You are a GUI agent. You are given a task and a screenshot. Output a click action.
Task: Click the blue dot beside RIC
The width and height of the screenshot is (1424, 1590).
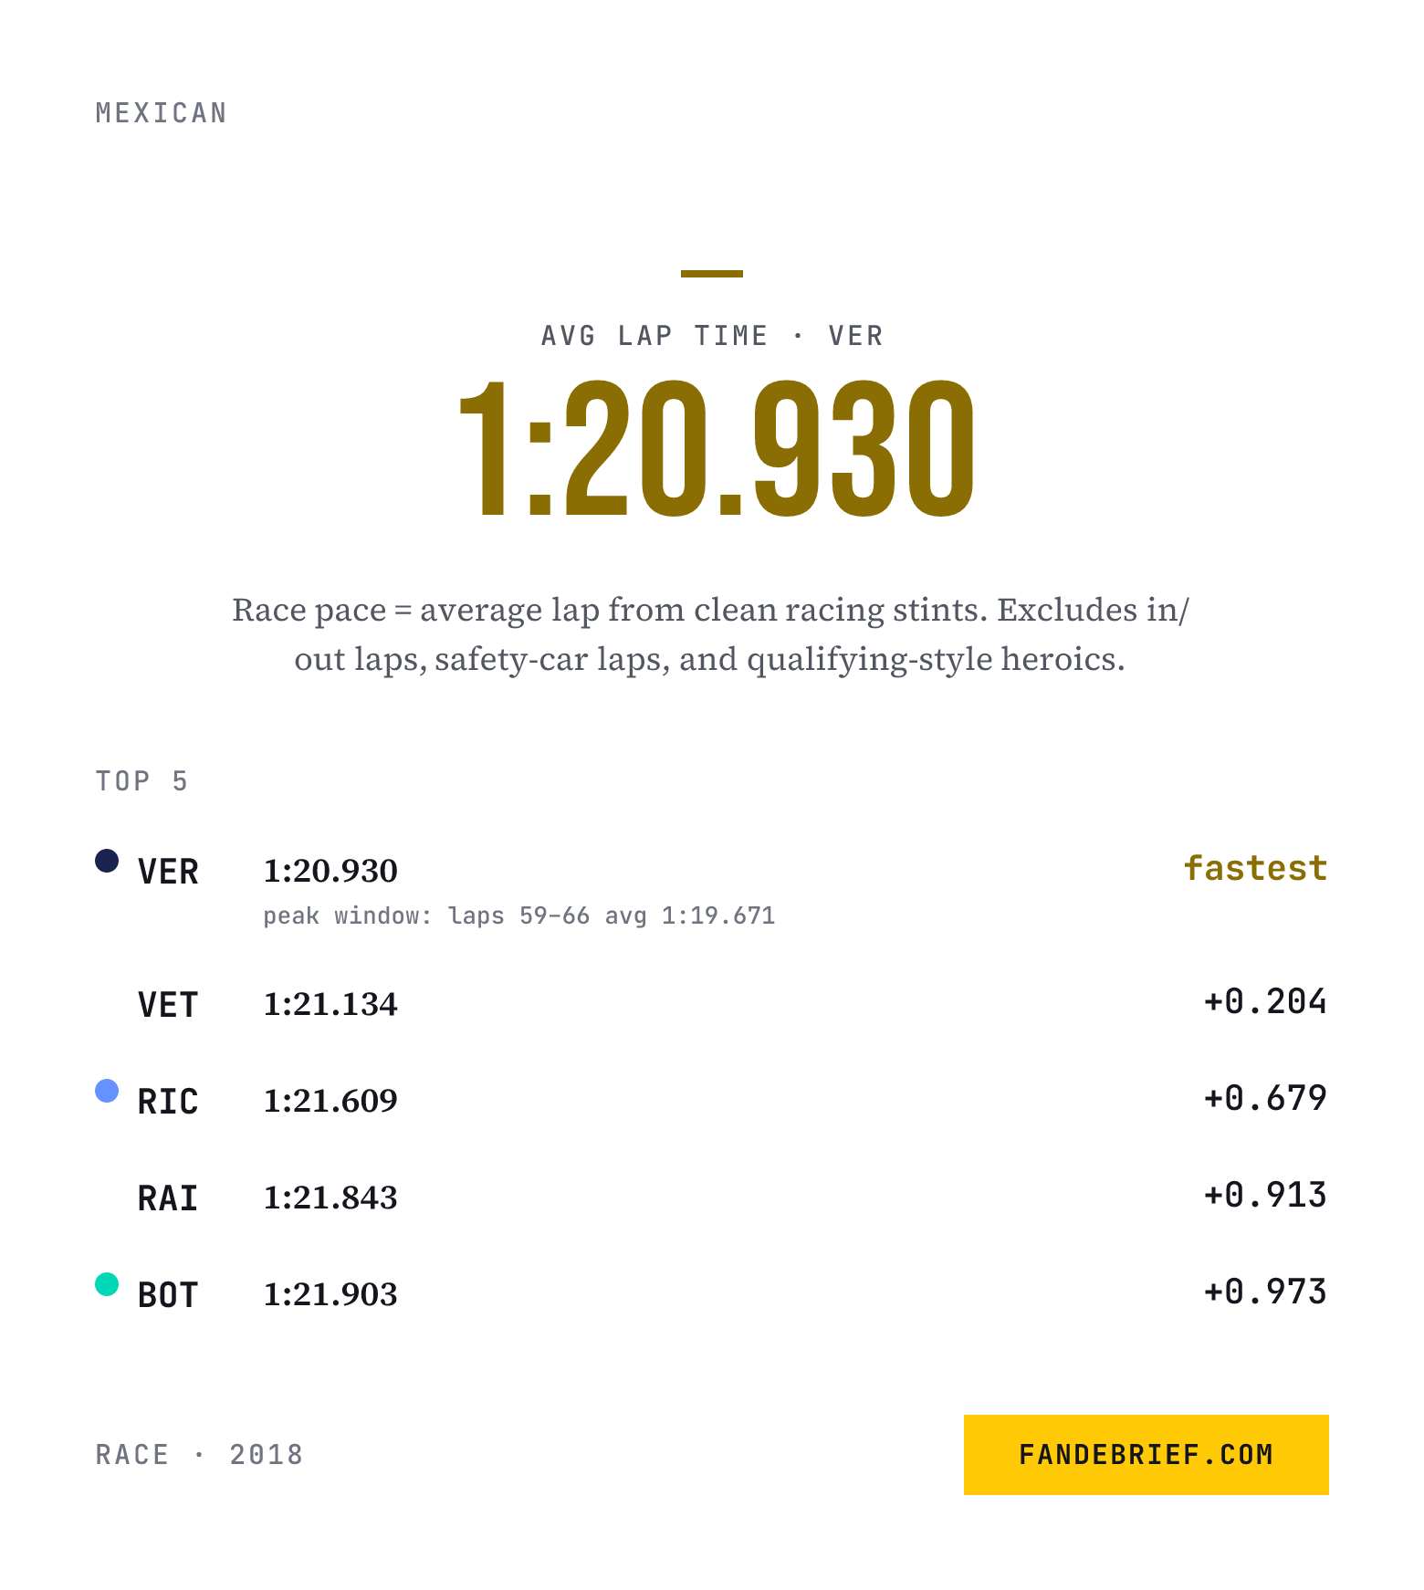[107, 1091]
